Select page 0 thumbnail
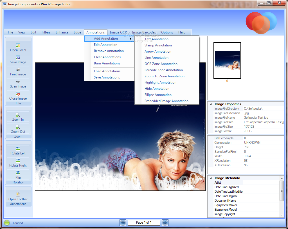The width and height of the screenshot is (288, 229). (227, 60)
